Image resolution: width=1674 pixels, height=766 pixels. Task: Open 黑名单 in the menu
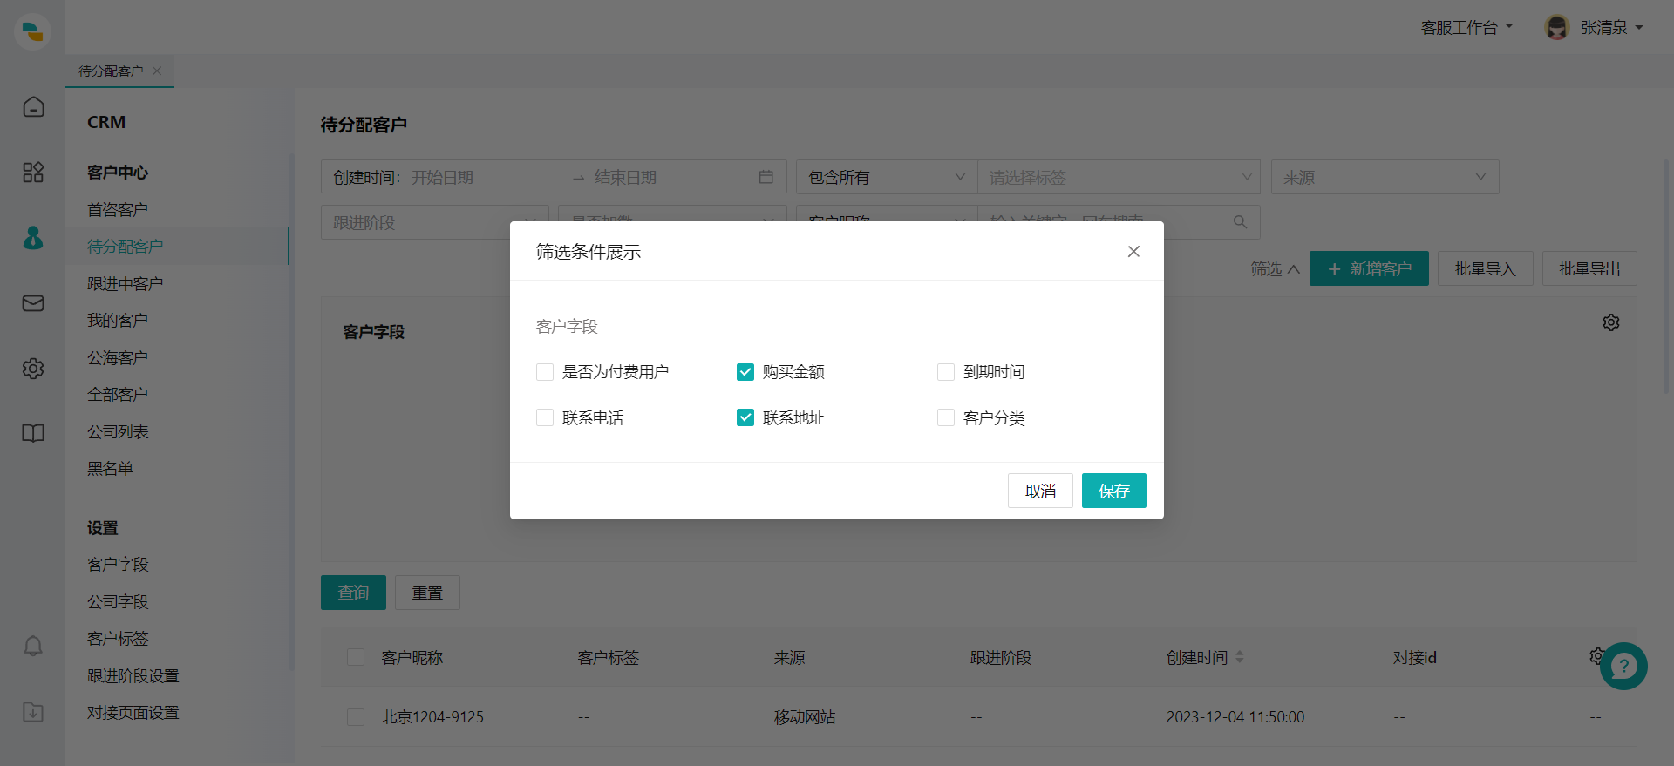pyautogui.click(x=110, y=468)
